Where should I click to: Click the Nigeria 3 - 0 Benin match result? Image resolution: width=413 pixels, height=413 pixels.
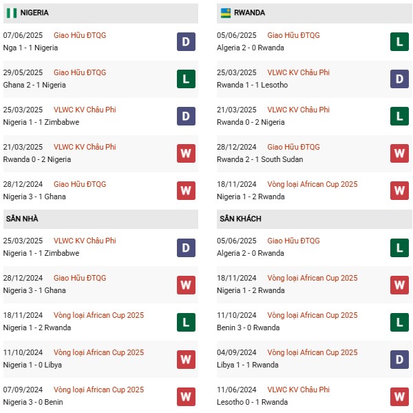pos(33,402)
